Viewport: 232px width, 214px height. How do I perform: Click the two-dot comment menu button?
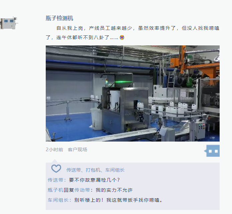click(x=212, y=151)
